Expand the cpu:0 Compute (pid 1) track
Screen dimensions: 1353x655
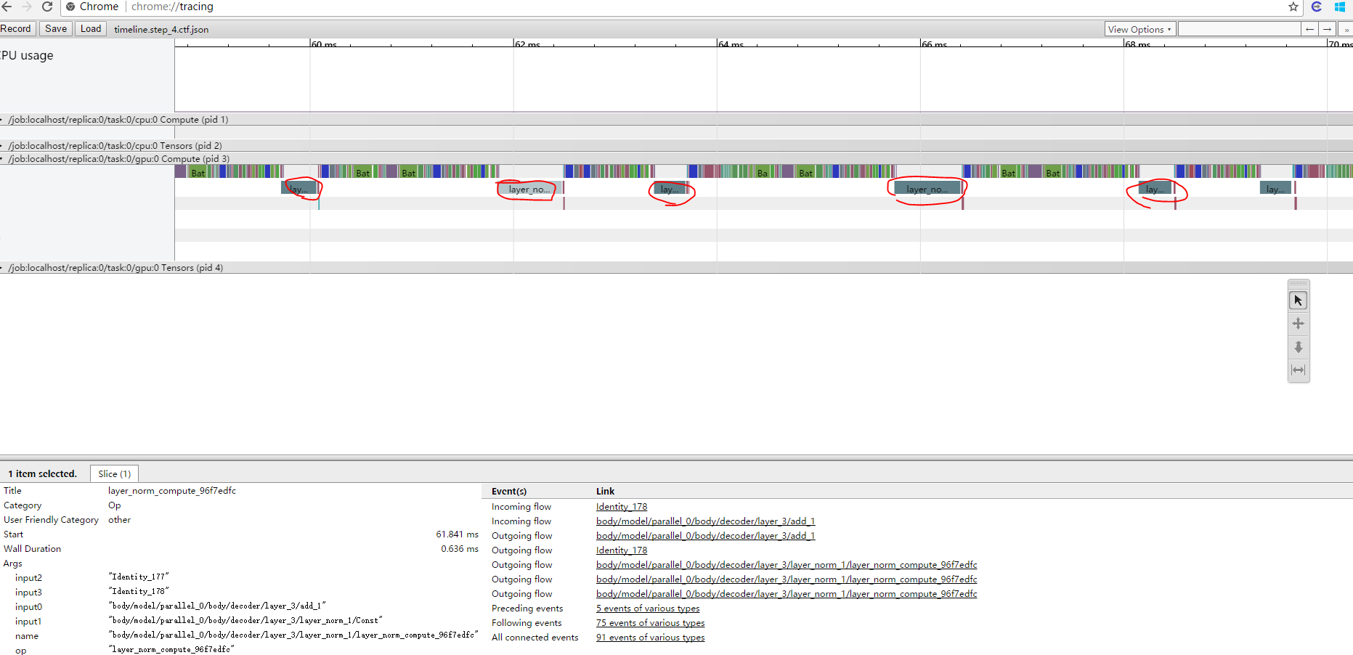tap(4, 119)
